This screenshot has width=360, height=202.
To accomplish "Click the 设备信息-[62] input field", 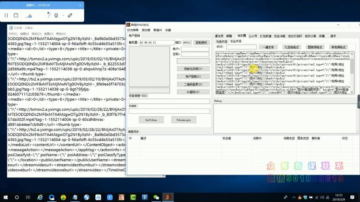I will [x=169, y=101].
